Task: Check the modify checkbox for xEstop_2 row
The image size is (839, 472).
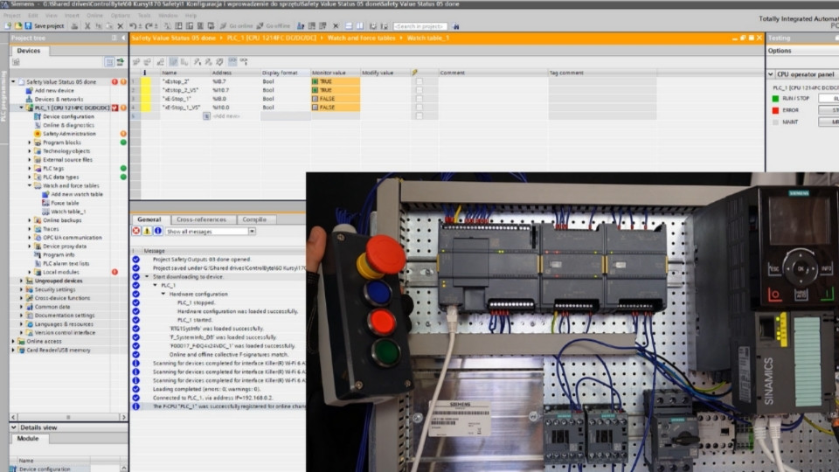Action: pos(419,81)
